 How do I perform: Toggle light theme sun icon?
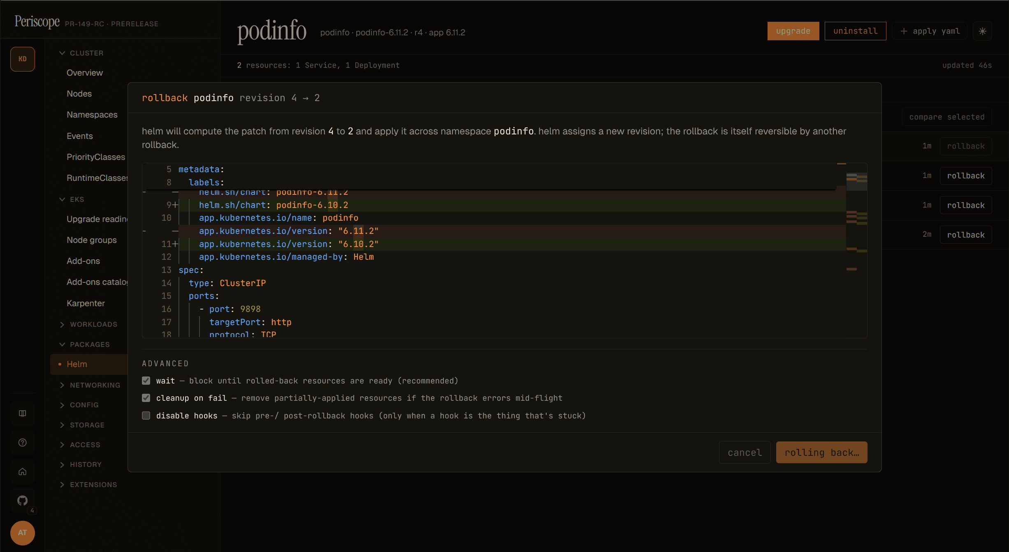[982, 31]
